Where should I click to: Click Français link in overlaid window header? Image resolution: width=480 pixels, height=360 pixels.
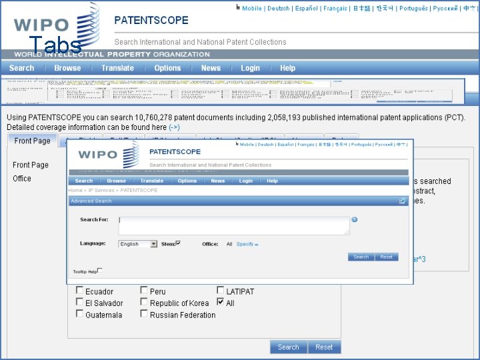(306, 144)
